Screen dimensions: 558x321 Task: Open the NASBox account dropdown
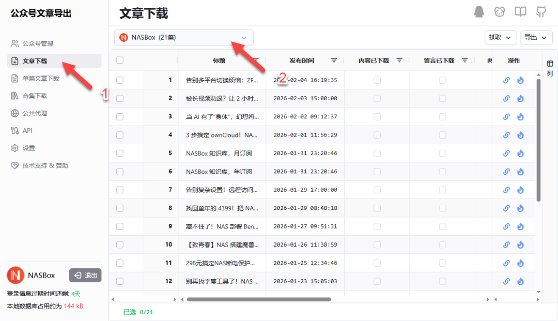[183, 37]
